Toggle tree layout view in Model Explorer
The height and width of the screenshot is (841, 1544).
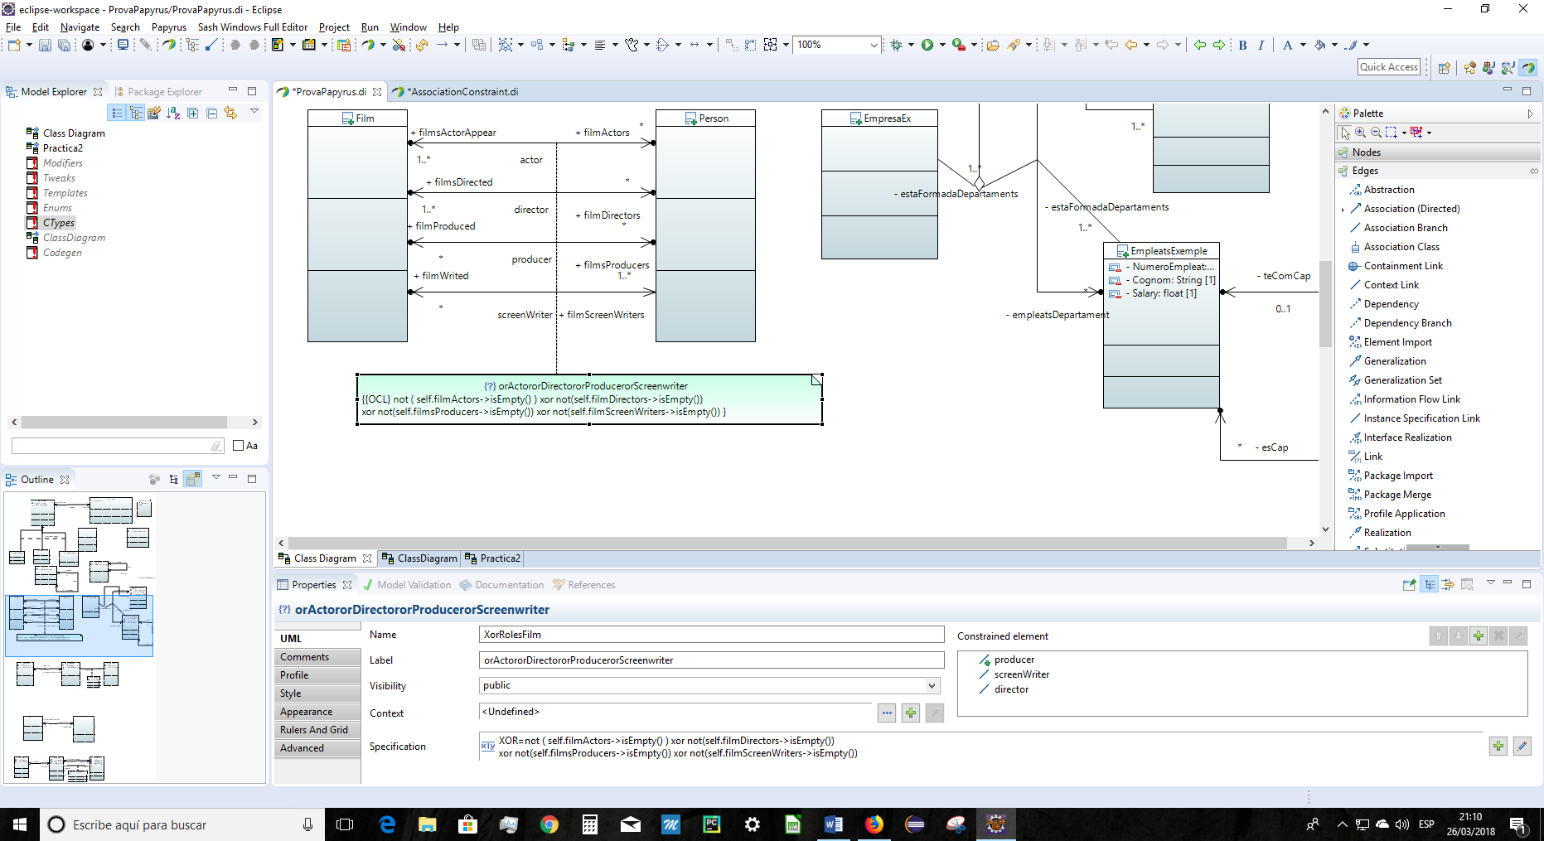click(135, 113)
